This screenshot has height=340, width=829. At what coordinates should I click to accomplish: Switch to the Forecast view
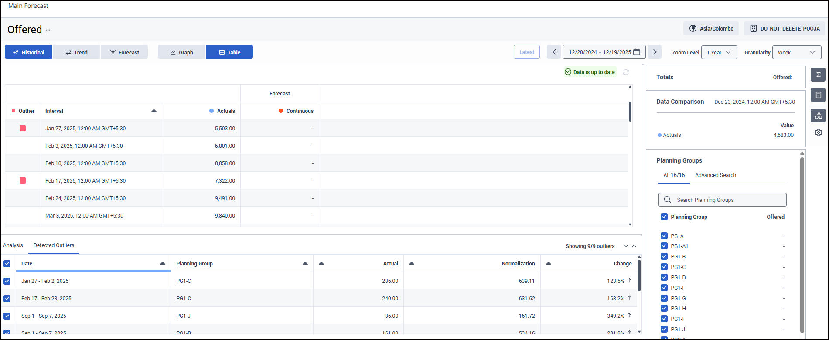pyautogui.click(x=124, y=52)
